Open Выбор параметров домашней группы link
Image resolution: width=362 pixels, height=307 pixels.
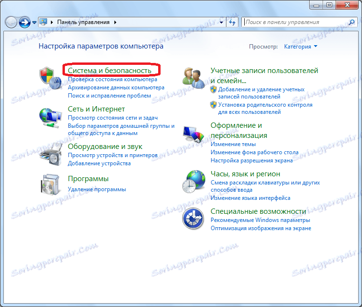click(x=121, y=129)
